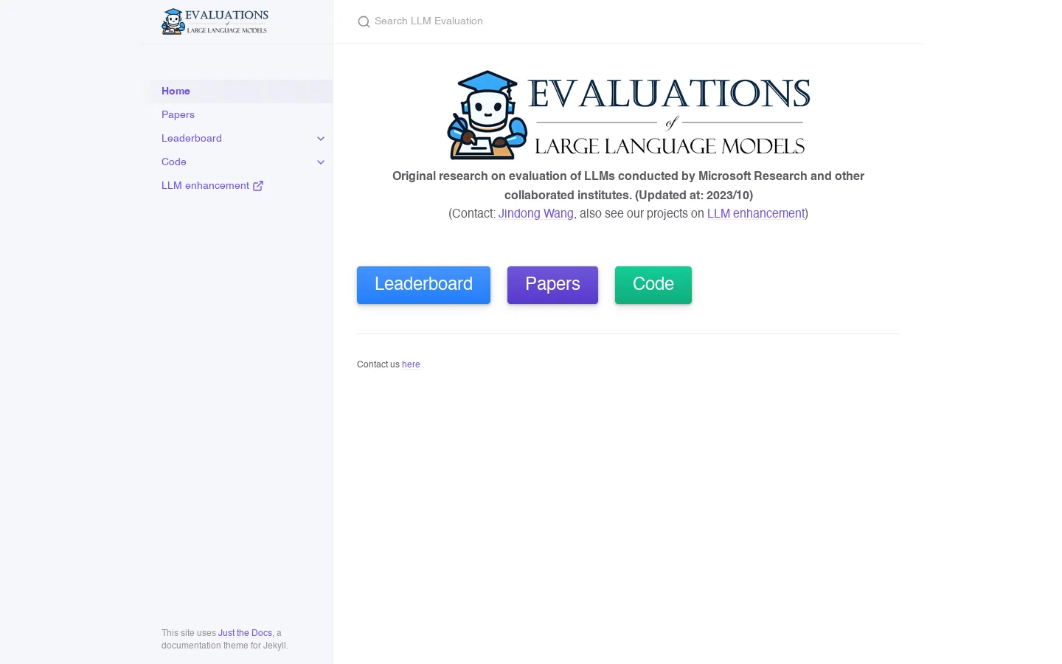The height and width of the screenshot is (664, 1062).
Task: Expand the Leaderboard sidebar submenu chevron
Action: 321,139
